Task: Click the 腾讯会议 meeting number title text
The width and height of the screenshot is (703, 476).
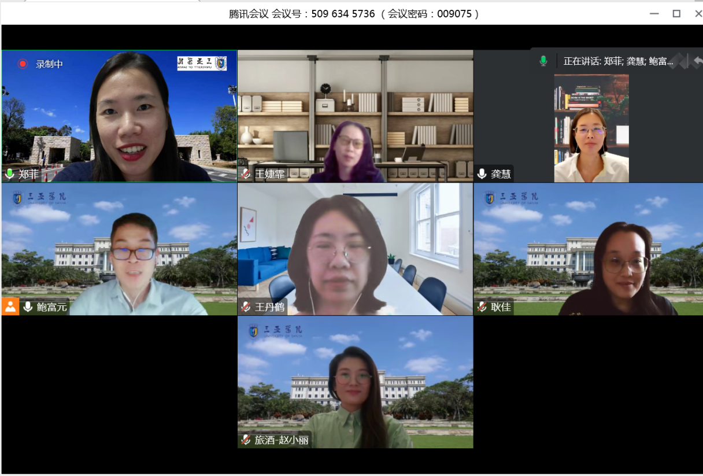Action: point(354,13)
